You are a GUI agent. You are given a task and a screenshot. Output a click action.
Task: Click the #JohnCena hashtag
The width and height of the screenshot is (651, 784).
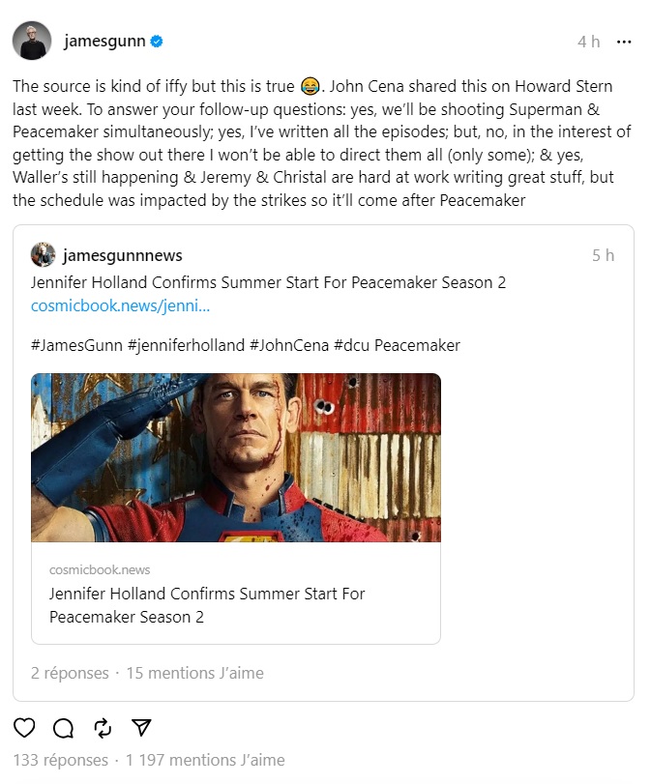pyautogui.click(x=289, y=345)
